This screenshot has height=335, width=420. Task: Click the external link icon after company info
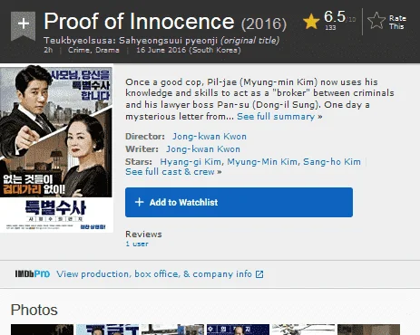pos(259,274)
